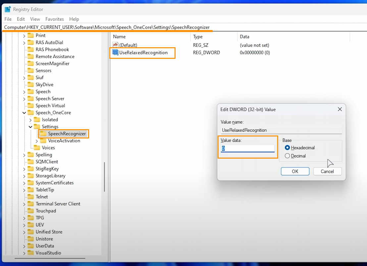Select the Speech Virtual tree key

(x=50, y=105)
